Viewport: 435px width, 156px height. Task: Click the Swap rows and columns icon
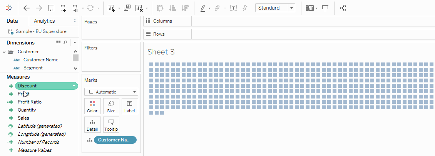[160, 8]
